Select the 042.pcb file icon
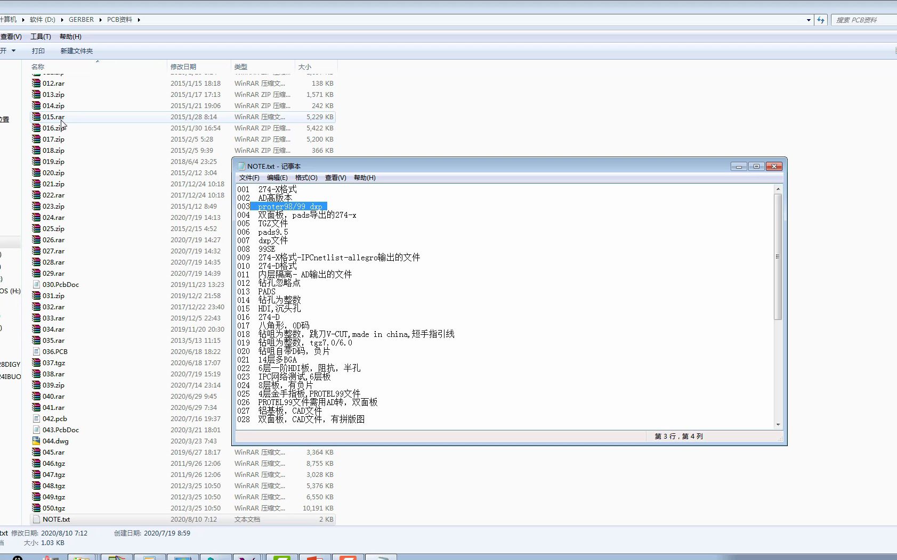The width and height of the screenshot is (897, 560). tap(36, 418)
